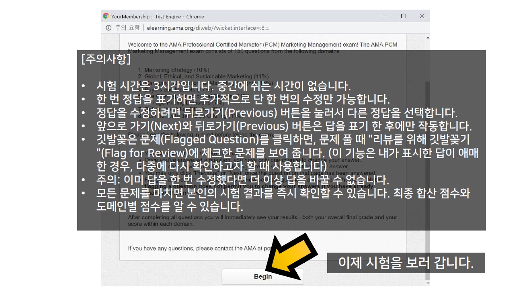Click '2. Global, Ethical, and Sustainable Marketing (11%)'
This screenshot has height=296, width=531.
pos(203,76)
